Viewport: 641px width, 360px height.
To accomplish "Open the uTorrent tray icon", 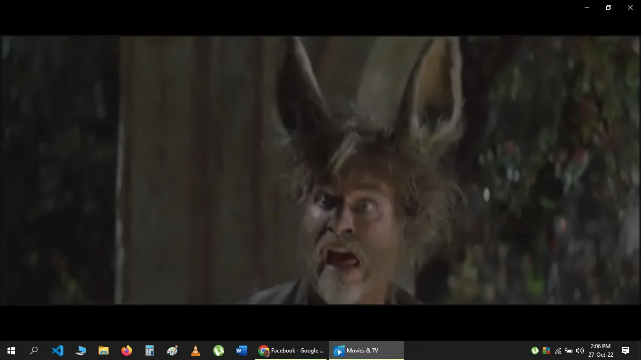I will (534, 351).
